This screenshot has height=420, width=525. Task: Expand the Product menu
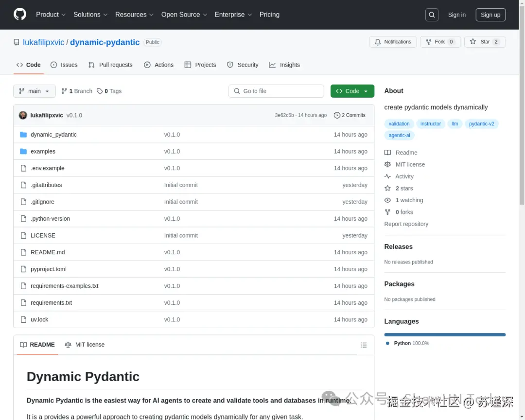coord(51,15)
